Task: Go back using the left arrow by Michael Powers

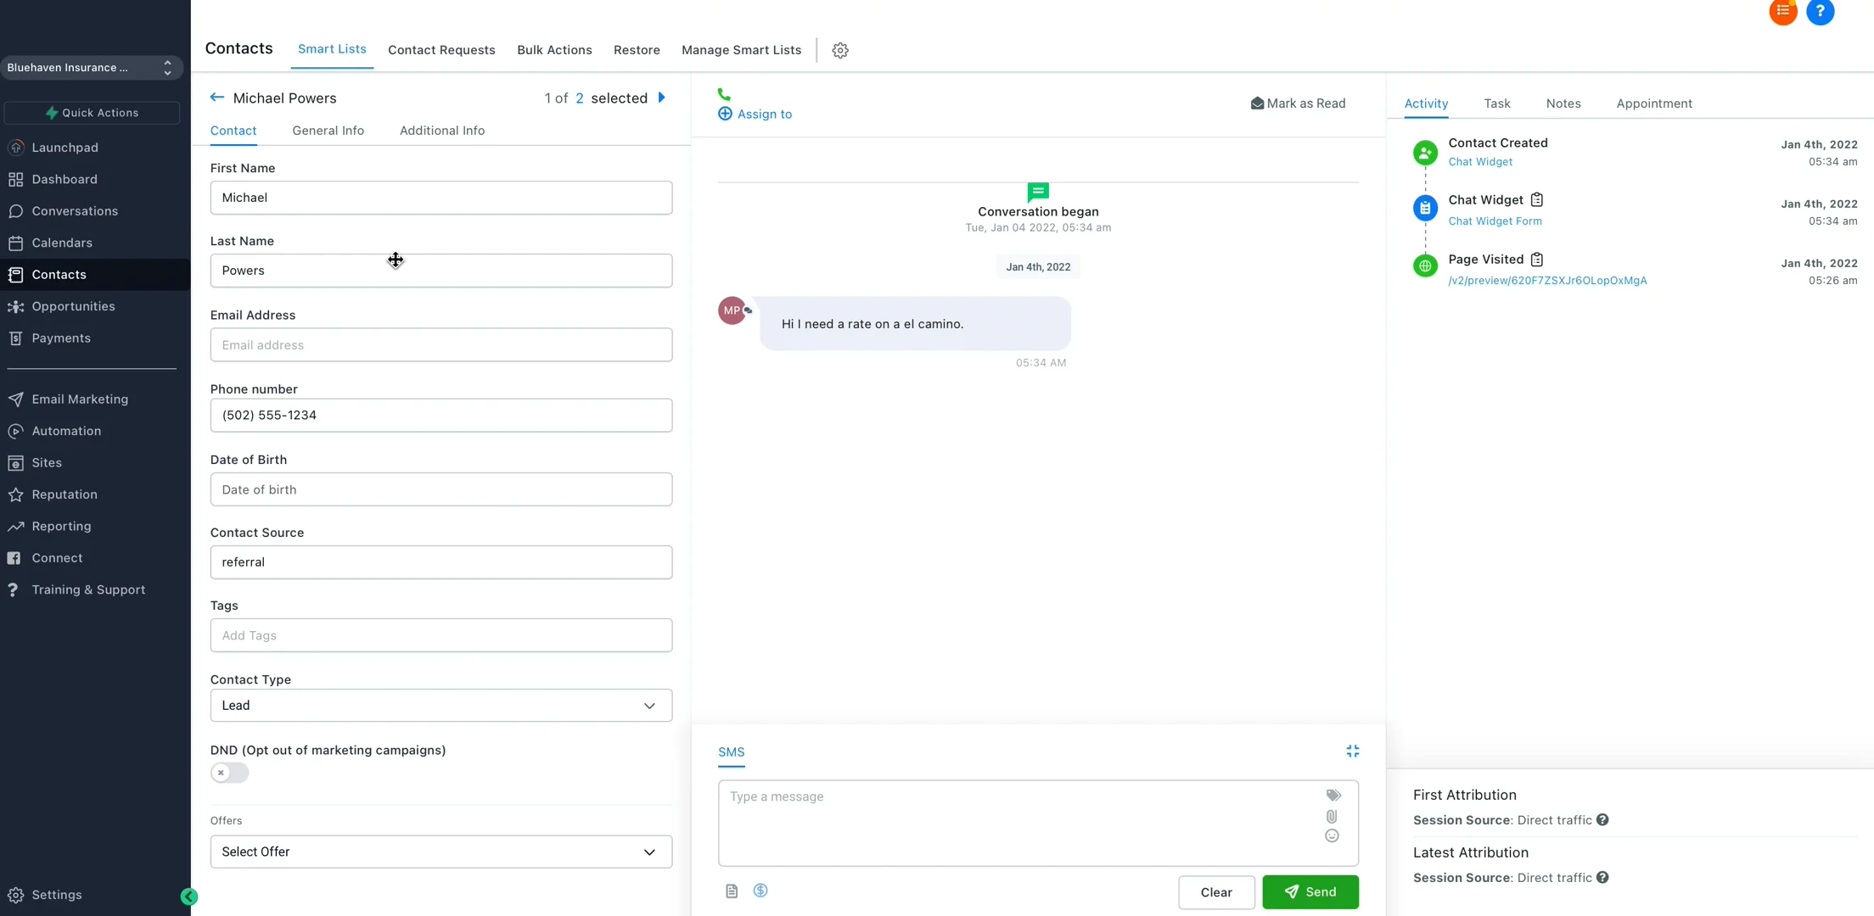Action: pyautogui.click(x=217, y=98)
